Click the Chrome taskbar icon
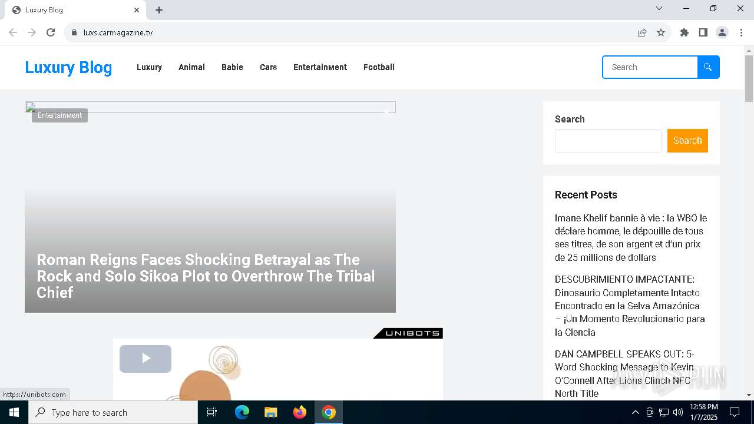Viewport: 754px width, 424px height. (329, 412)
